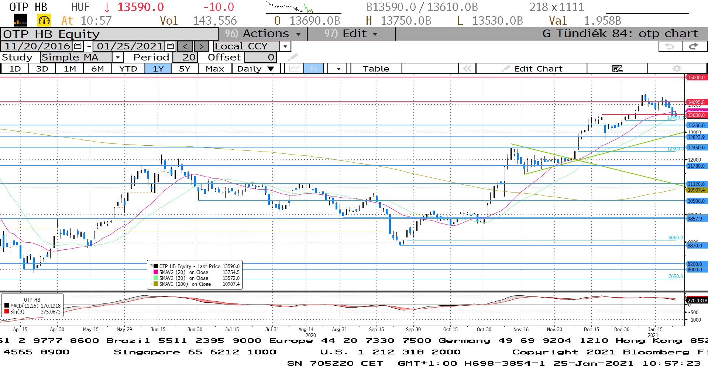The image size is (708, 378).
Task: Click the Edit Chart button
Action: pos(532,69)
